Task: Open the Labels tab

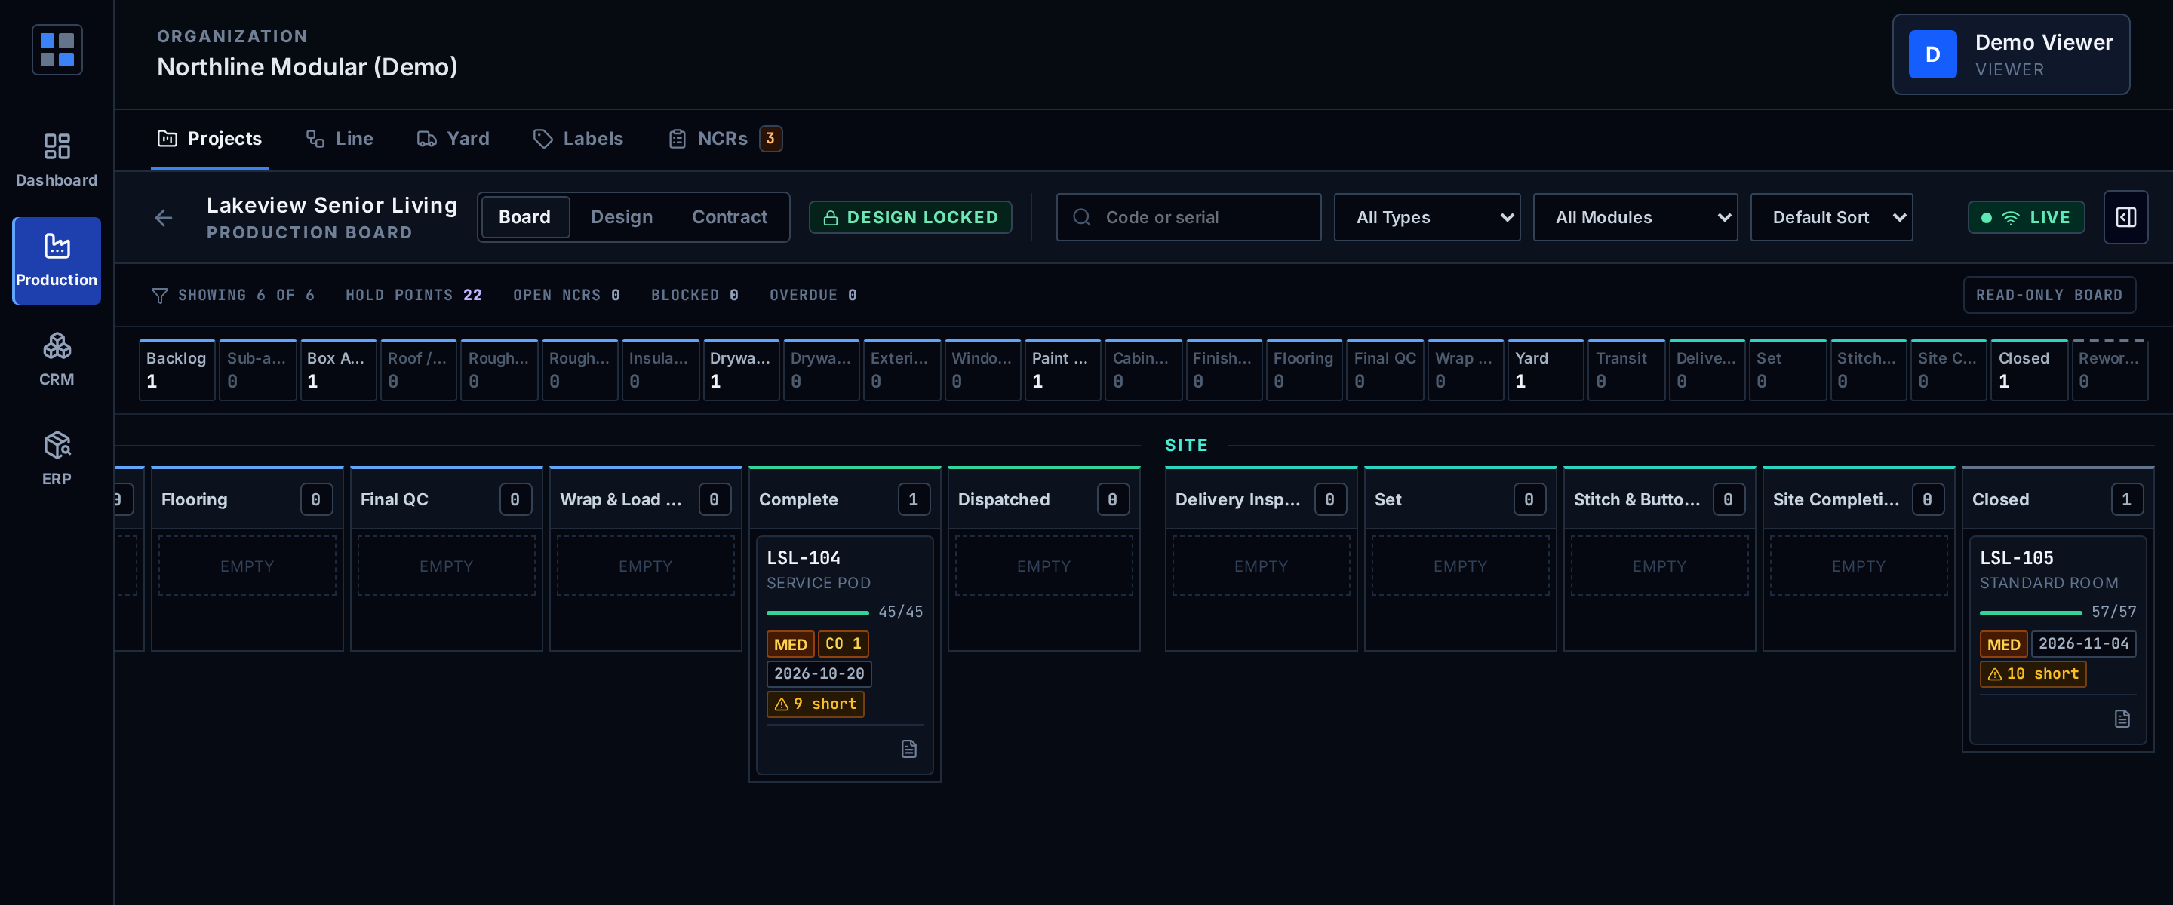Action: 579,138
